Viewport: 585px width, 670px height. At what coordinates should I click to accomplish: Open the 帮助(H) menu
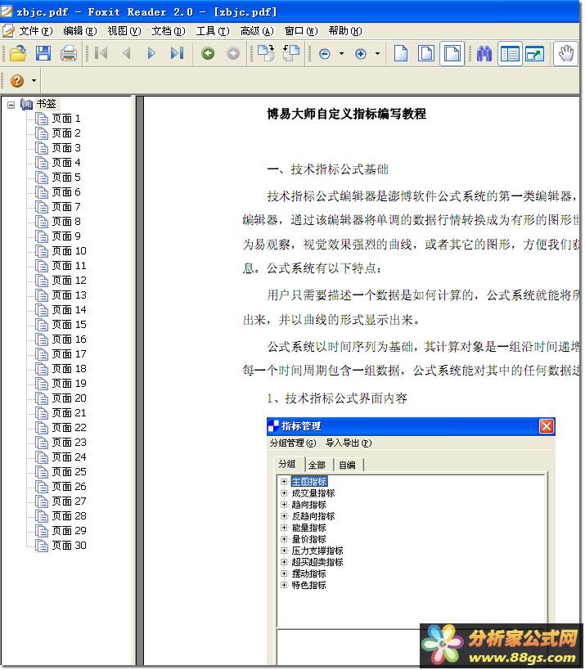(344, 31)
